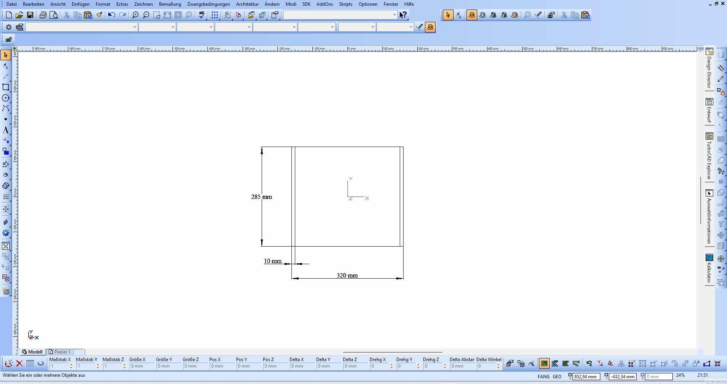
Task: Click the horizontal scrollbar below the drawing area
Action: pyautogui.click(x=392, y=352)
